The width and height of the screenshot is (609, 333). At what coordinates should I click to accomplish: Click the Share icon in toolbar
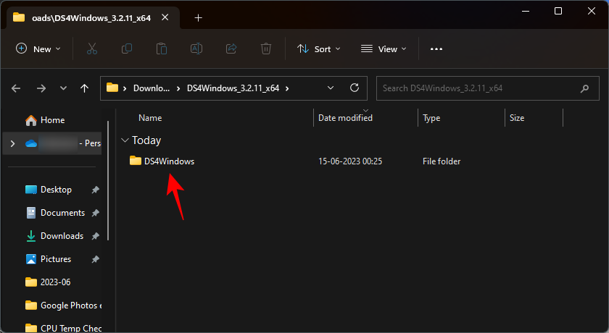[231, 49]
